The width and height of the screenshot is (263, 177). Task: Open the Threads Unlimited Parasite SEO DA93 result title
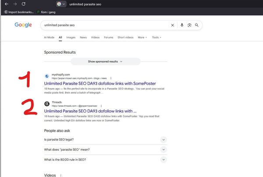(x=90, y=111)
